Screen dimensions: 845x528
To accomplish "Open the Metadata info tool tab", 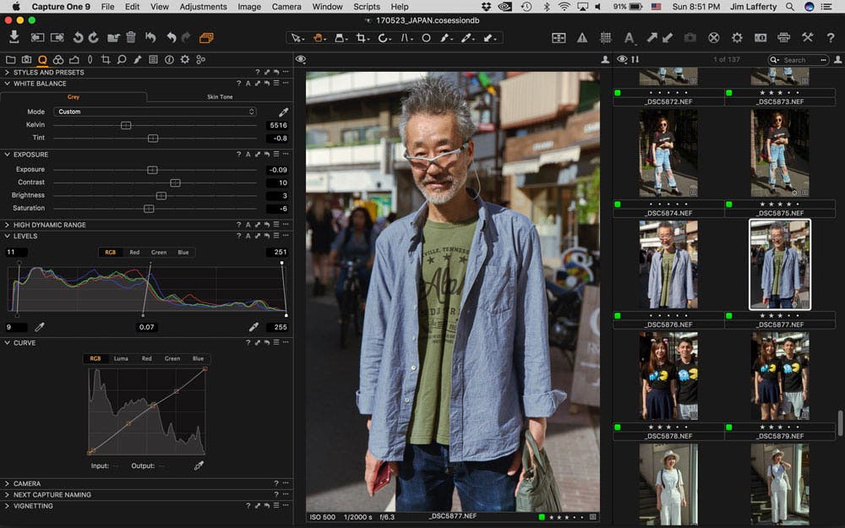I will point(169,59).
